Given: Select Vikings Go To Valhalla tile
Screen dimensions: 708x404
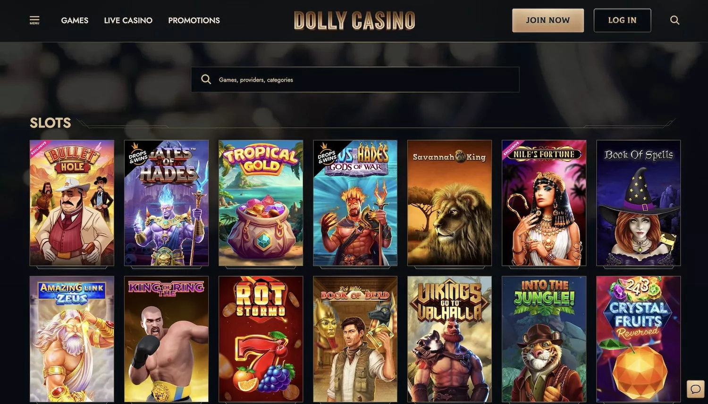Looking at the screenshot, I should [449, 339].
